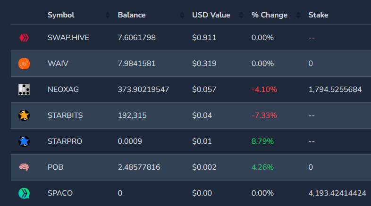Viewport: 371px width, 206px height.
Task: Click WAIV 0.00% change value
Action: (x=262, y=64)
